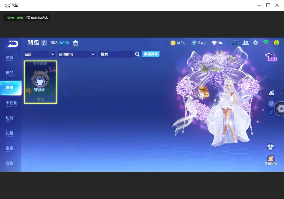Click the 14.9万 gold amount

click(181, 43)
